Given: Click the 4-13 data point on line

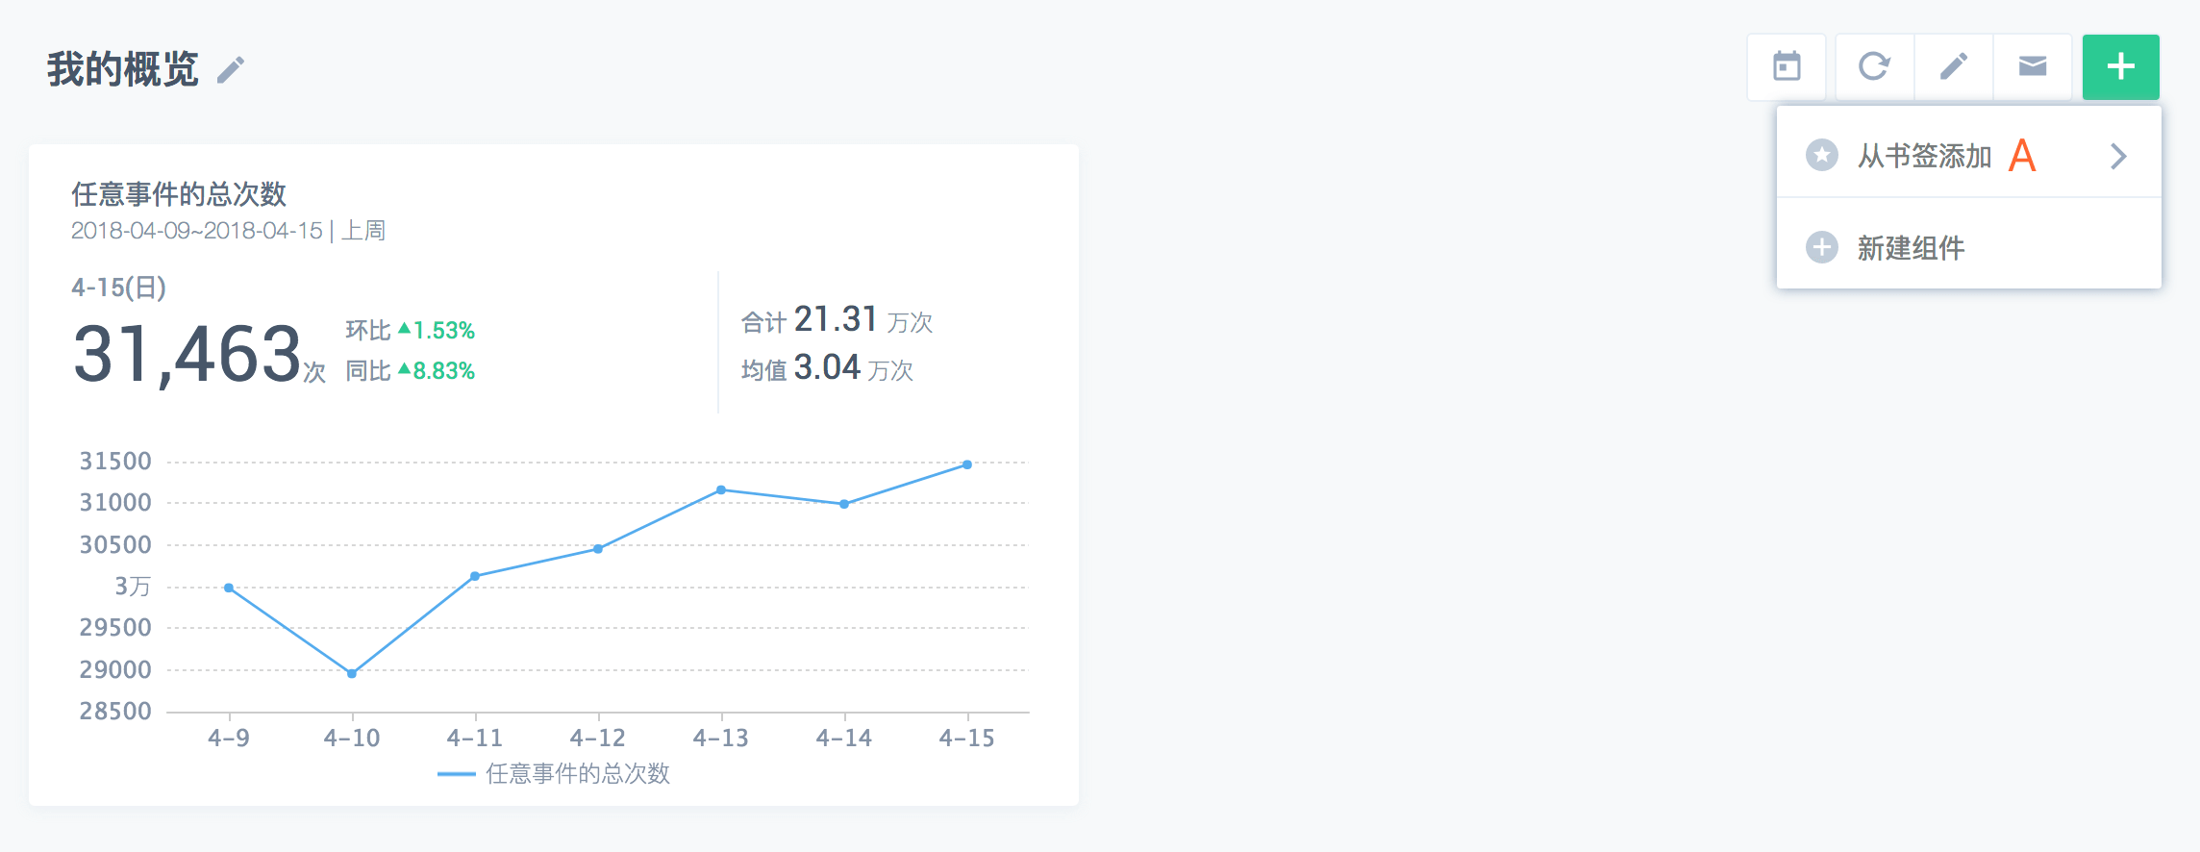Looking at the screenshot, I should tap(721, 490).
